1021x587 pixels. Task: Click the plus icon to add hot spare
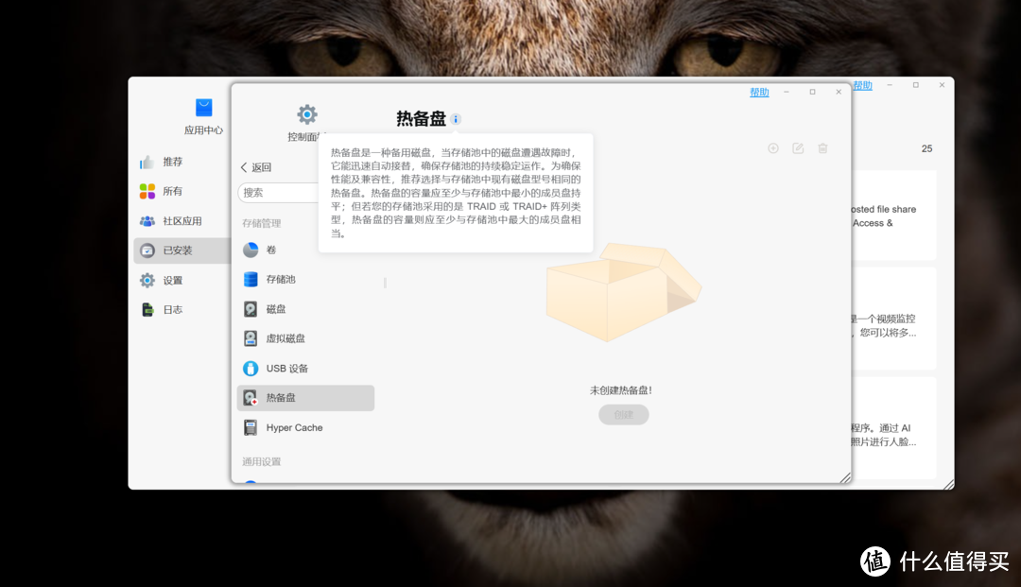tap(772, 148)
